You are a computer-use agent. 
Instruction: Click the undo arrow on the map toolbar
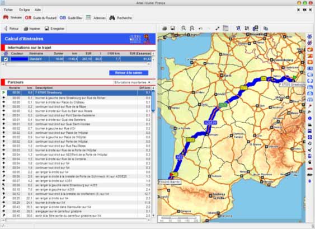pyautogui.click(x=200, y=29)
